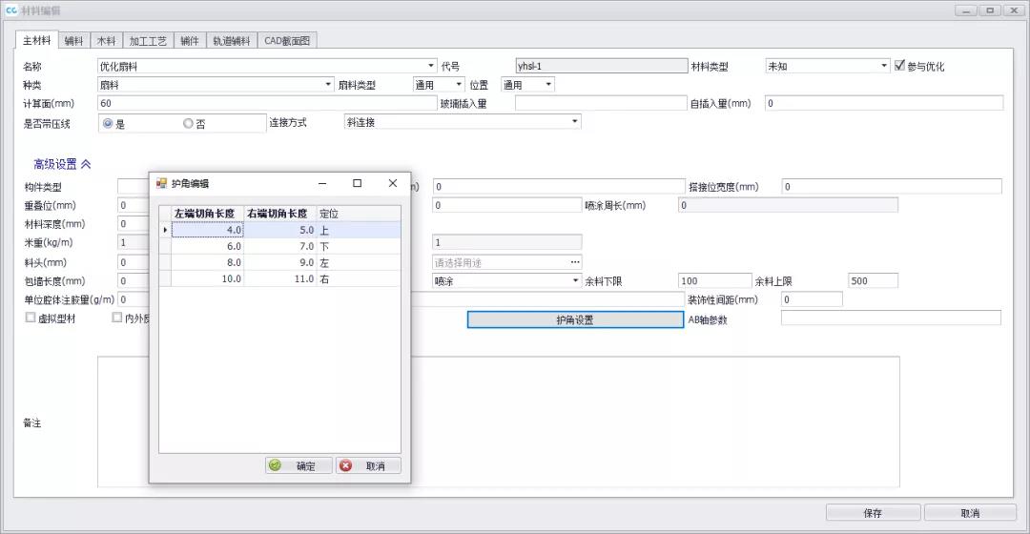Enable the 虚拟型材 checkbox
Screen dimensions: 1030x534
point(31,318)
